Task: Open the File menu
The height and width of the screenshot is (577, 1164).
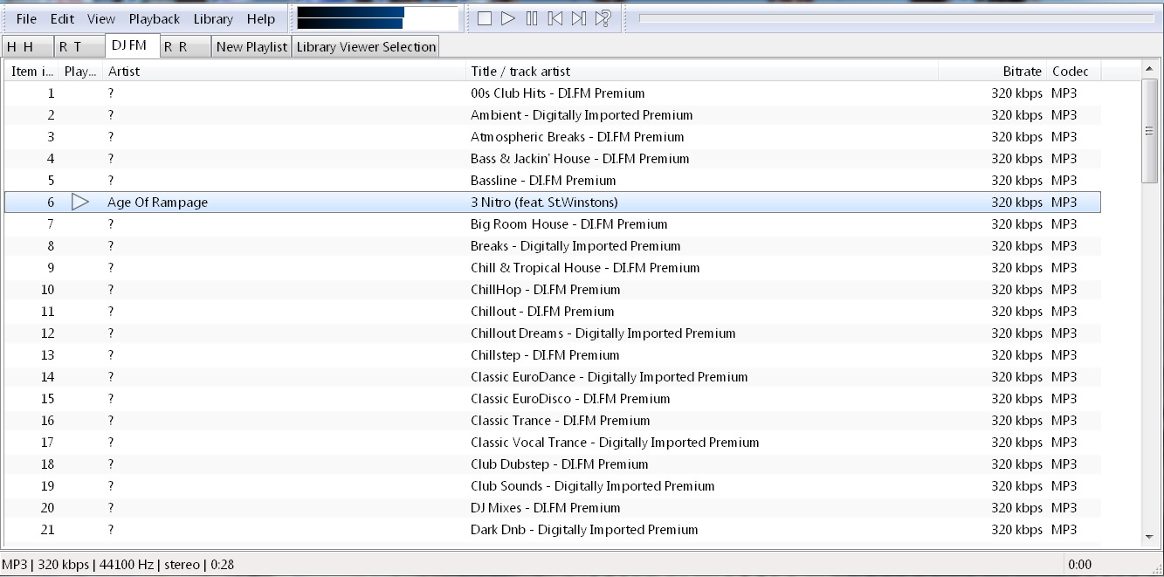Action: coord(26,19)
